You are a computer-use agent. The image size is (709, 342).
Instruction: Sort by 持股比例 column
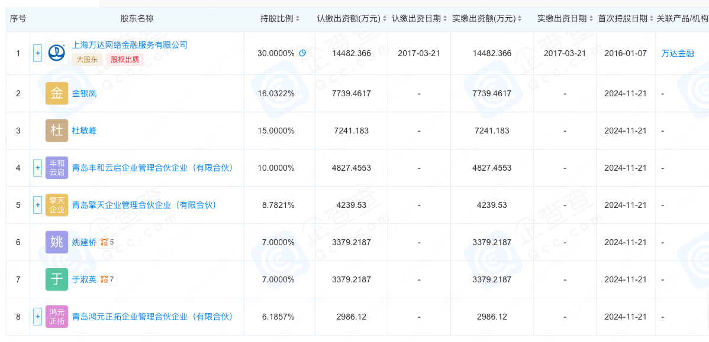coord(280,18)
